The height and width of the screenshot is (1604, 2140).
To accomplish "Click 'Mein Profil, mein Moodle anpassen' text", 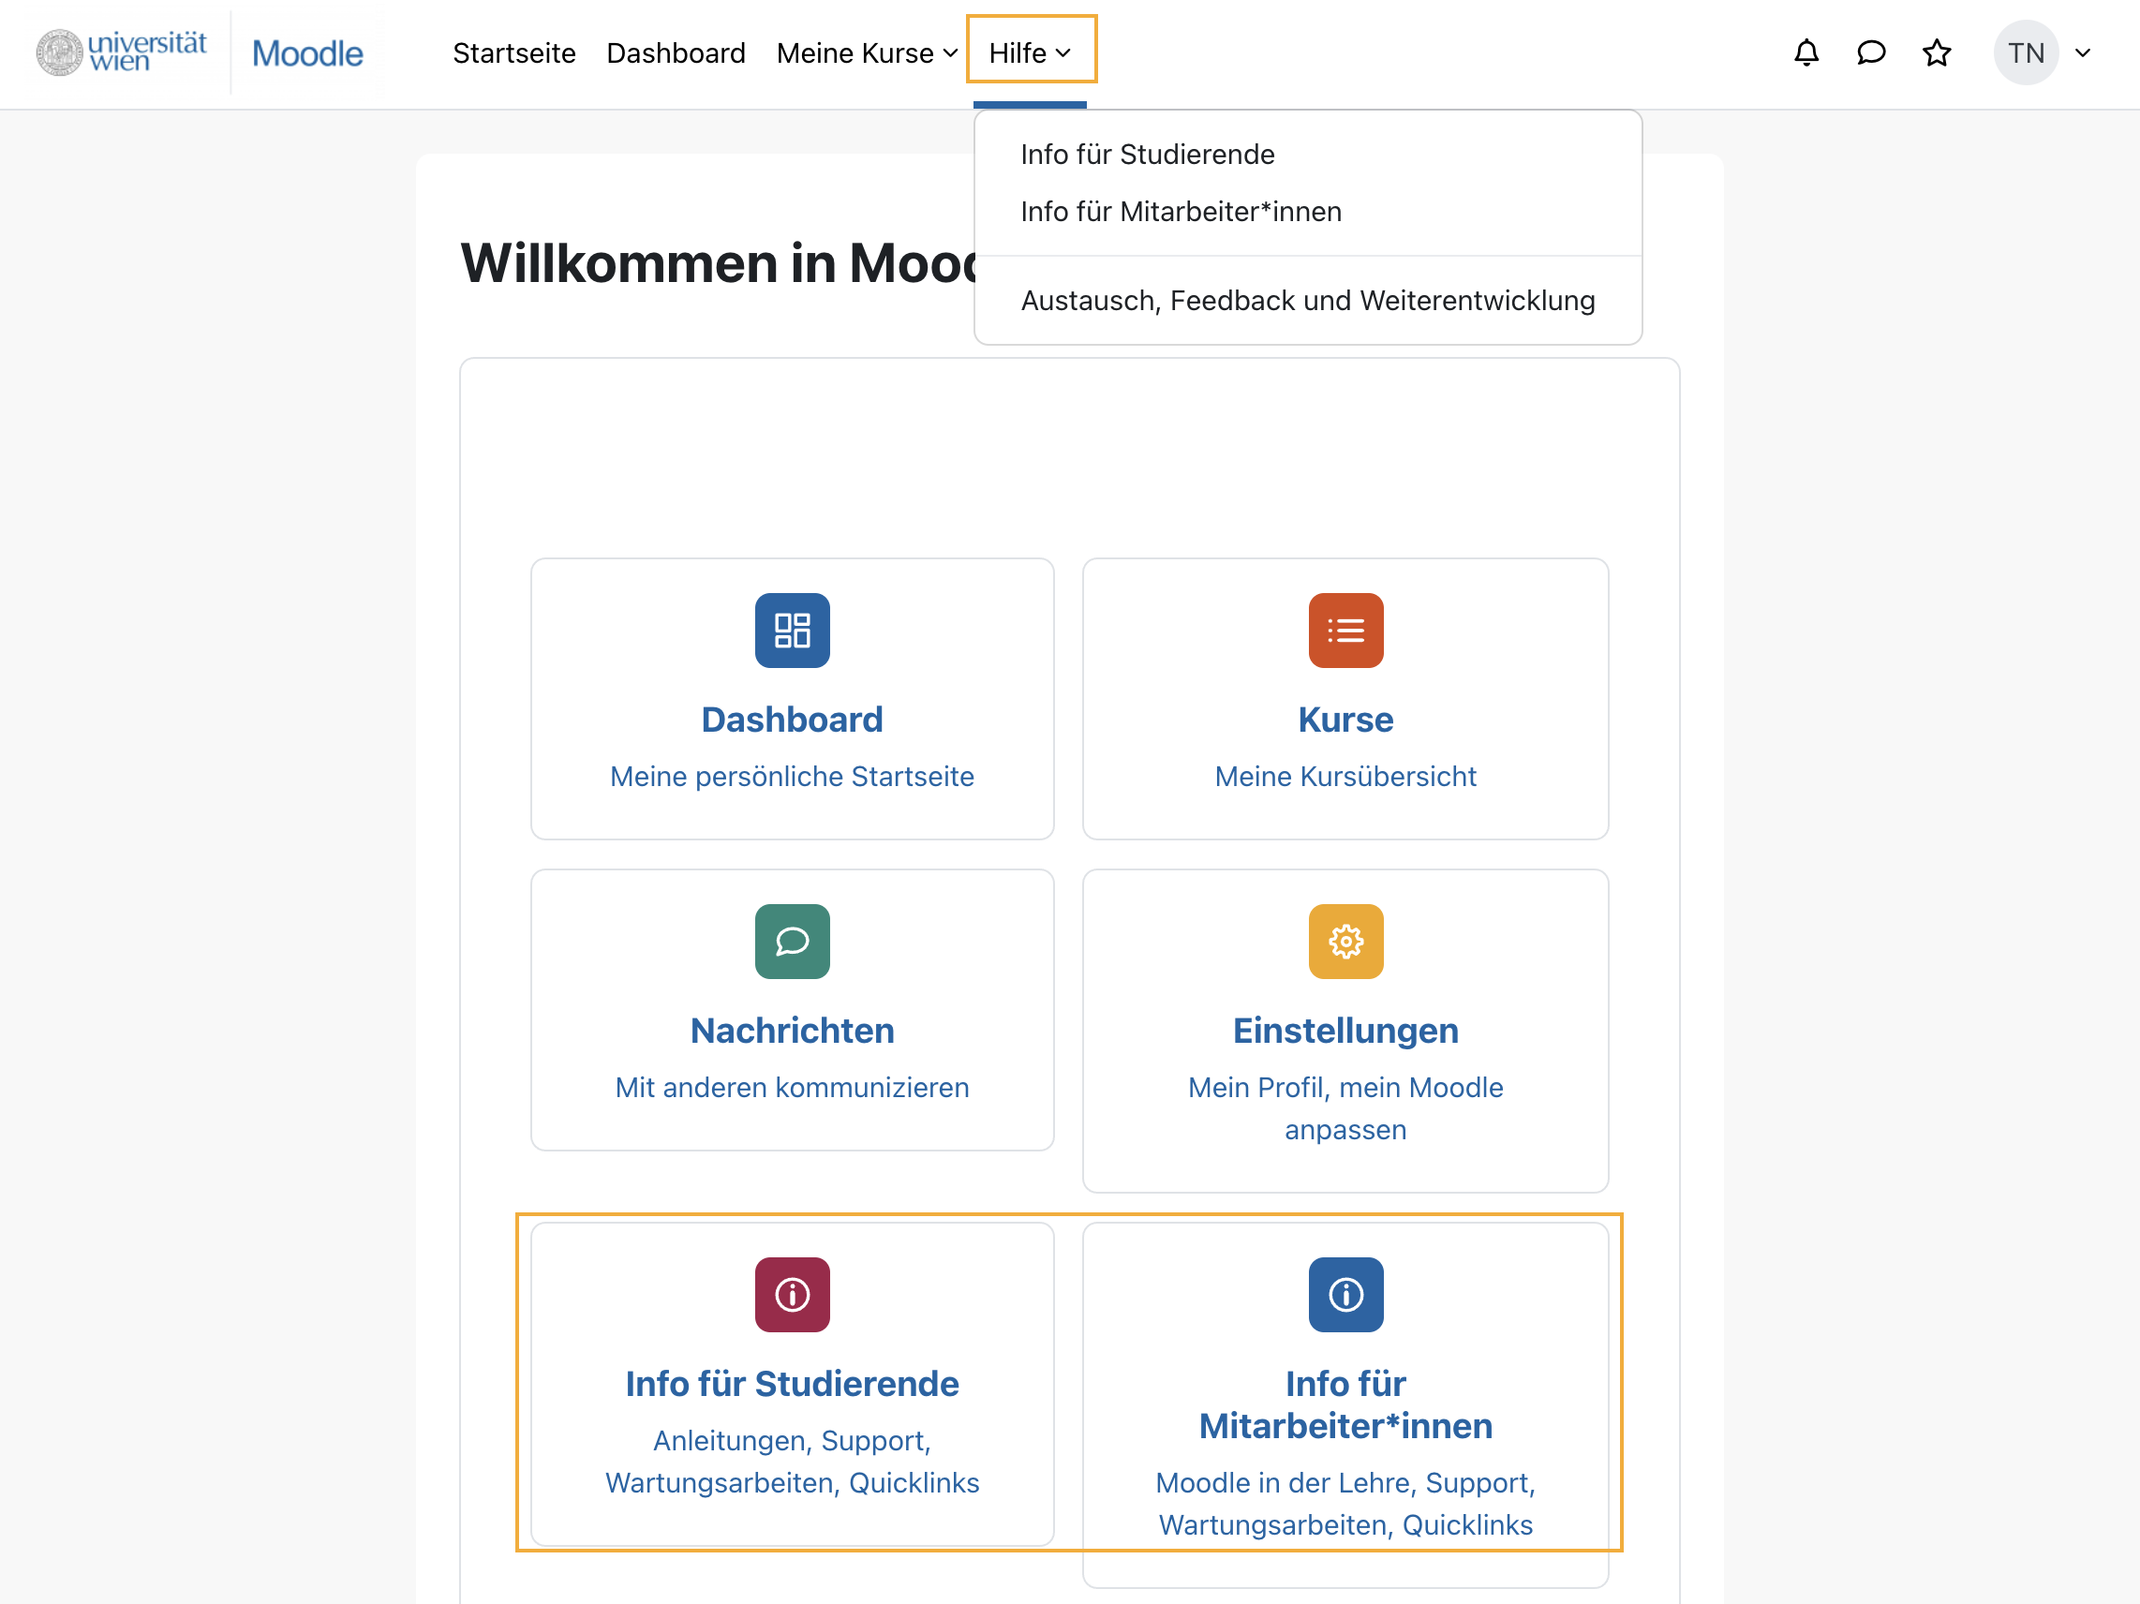I will pos(1345,1108).
